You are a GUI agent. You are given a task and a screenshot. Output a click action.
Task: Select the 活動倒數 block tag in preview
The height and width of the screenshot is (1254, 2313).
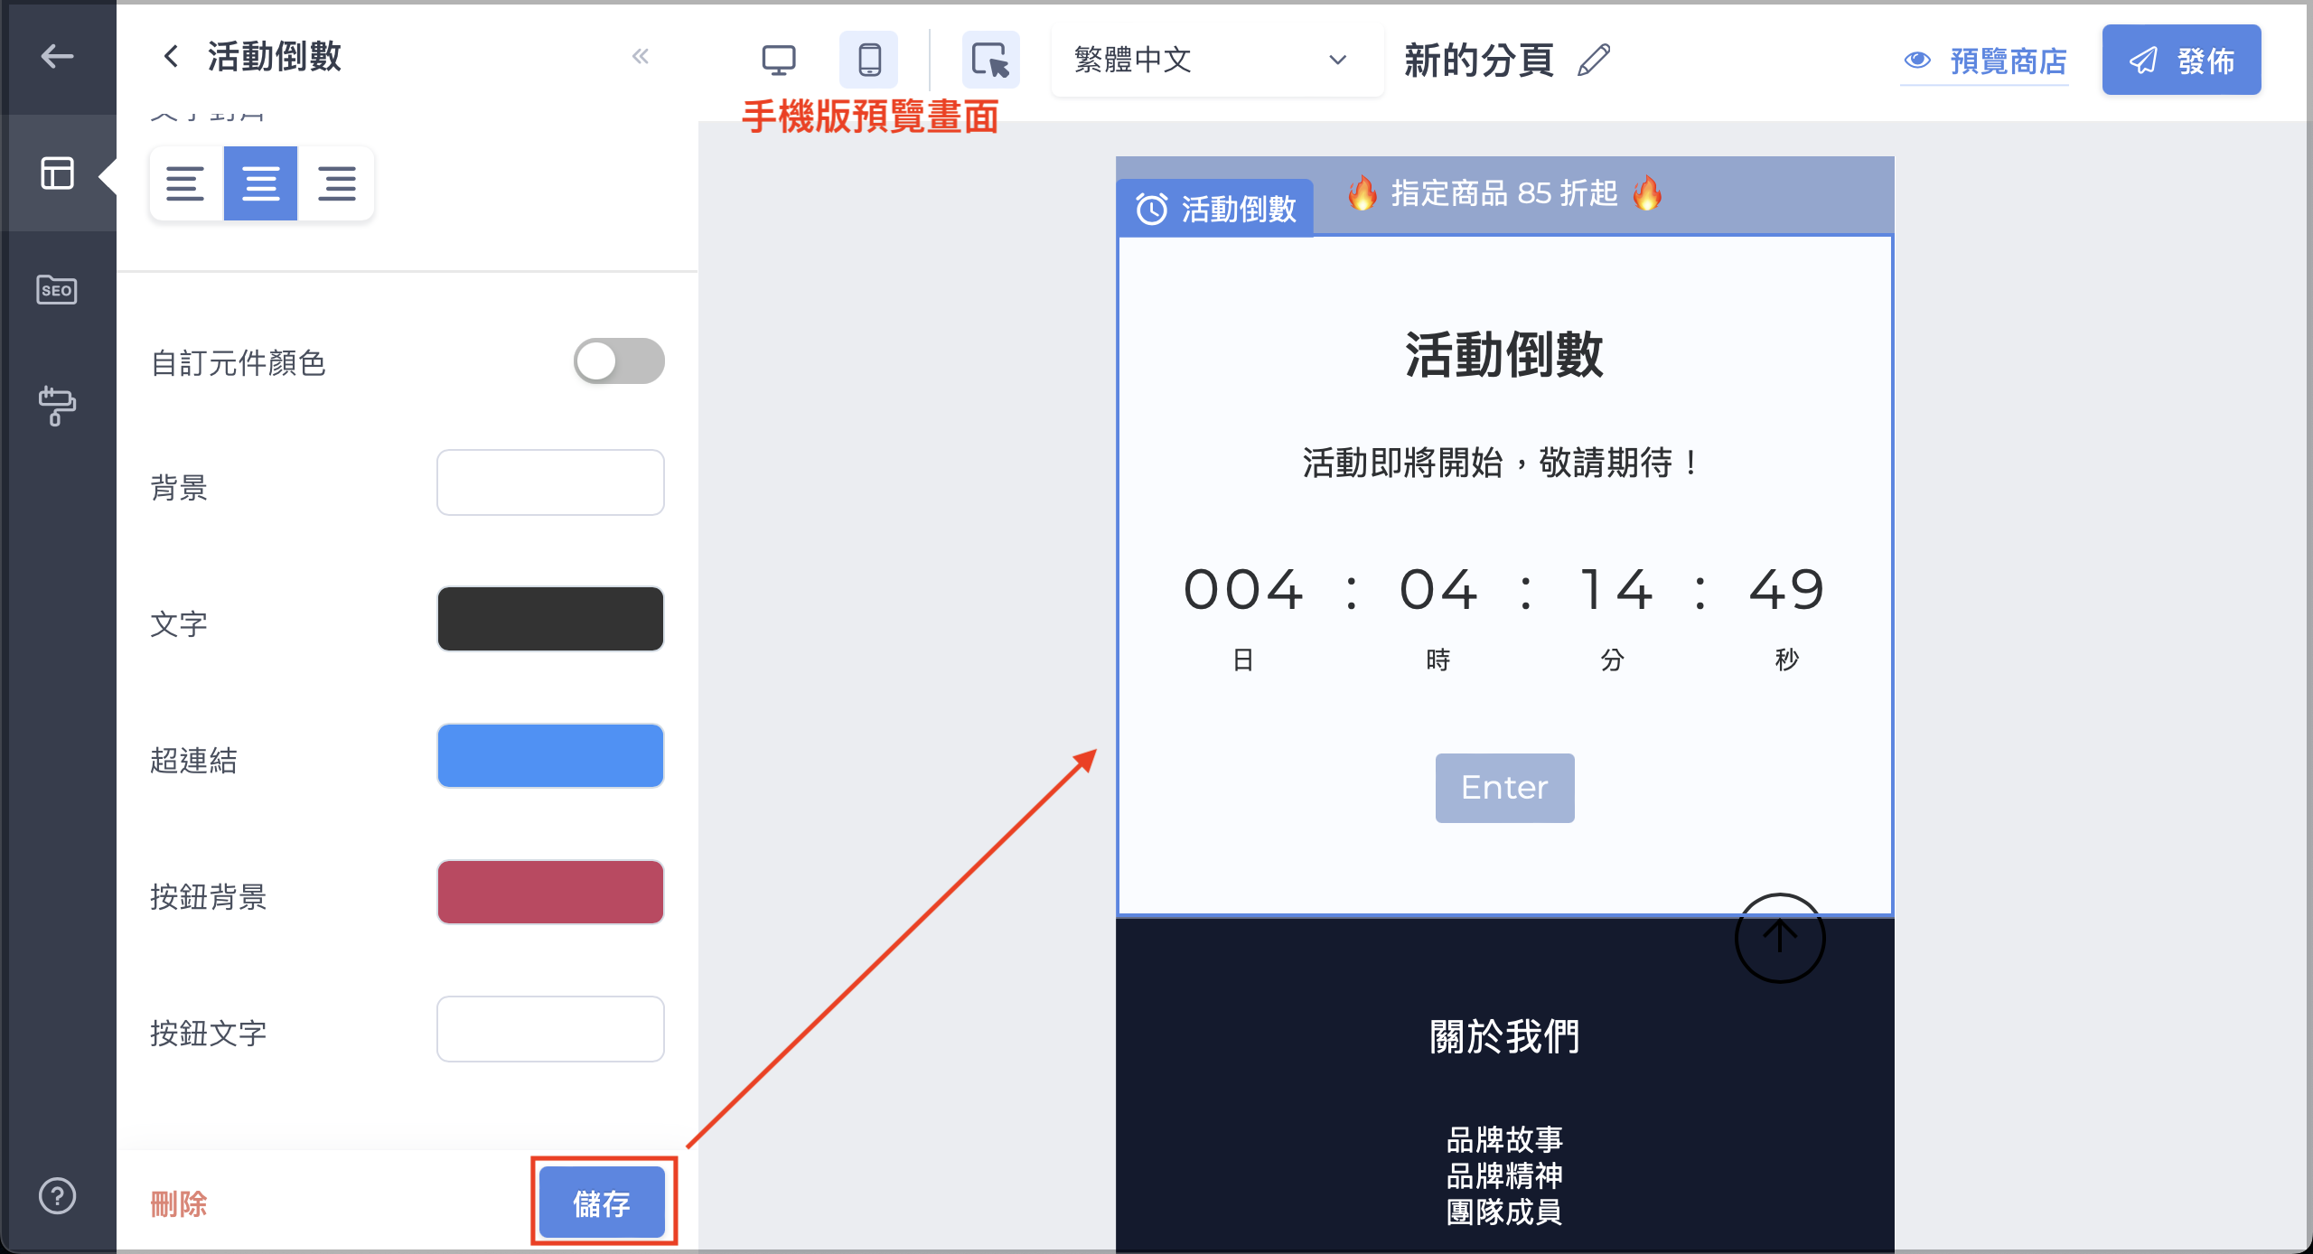pos(1216,209)
